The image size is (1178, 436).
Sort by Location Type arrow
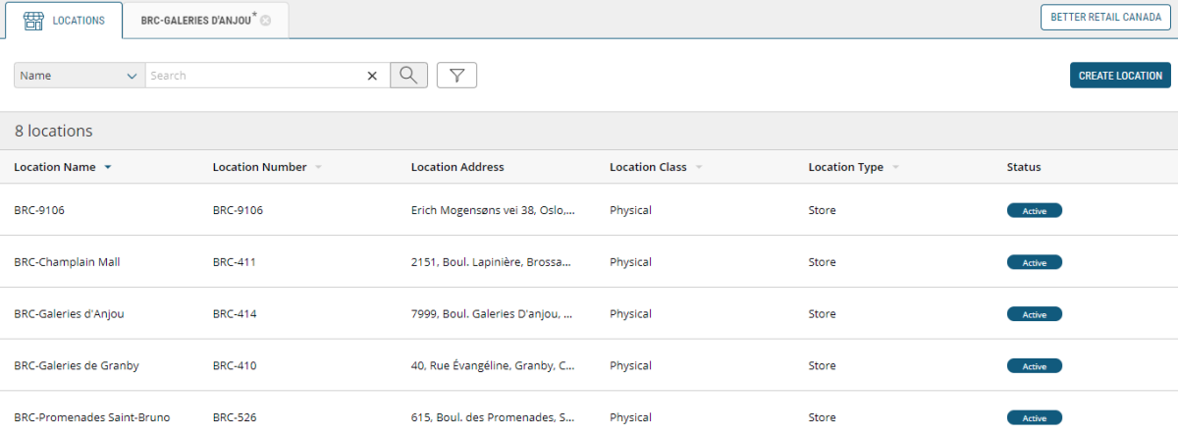[x=895, y=168]
